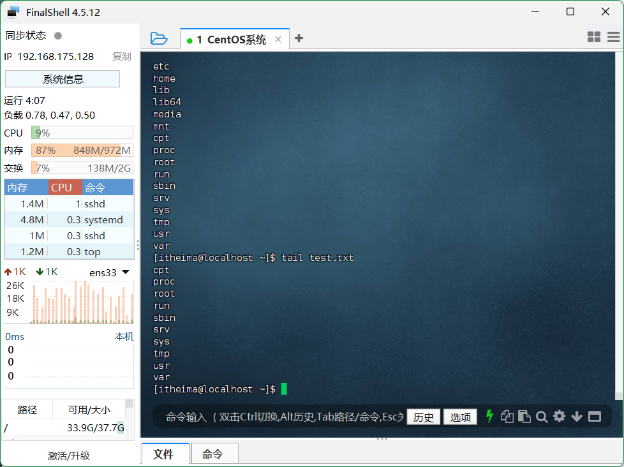The image size is (624, 467).
Task: Click 复制 to copy the IP
Action: 121,57
